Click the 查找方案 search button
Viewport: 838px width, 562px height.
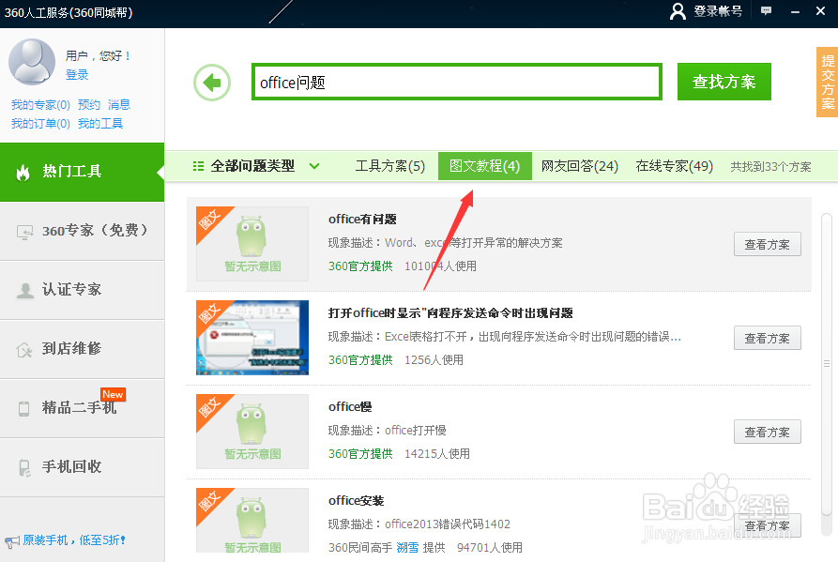(724, 82)
